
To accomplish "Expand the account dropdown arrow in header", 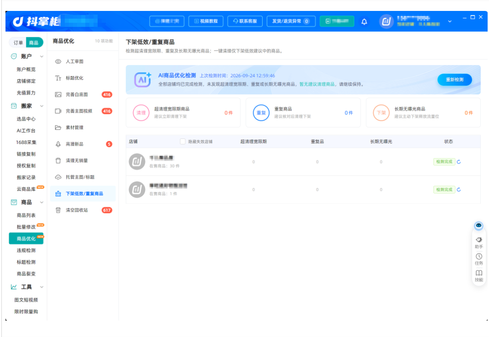I will coord(450,21).
